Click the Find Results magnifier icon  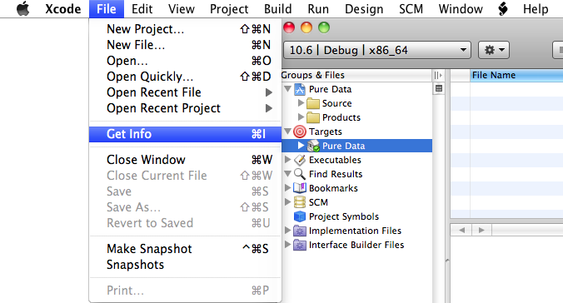pyautogui.click(x=300, y=174)
